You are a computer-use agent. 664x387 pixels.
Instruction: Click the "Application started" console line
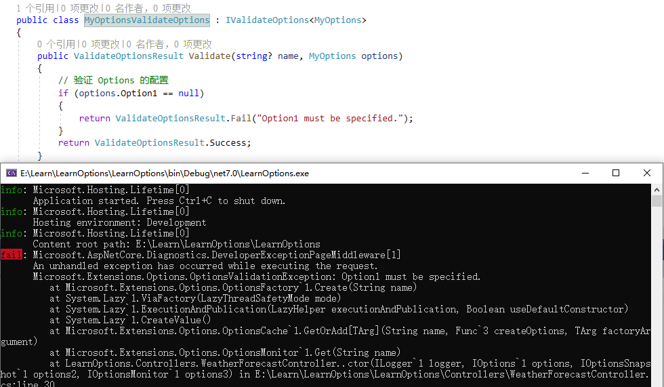point(159,201)
